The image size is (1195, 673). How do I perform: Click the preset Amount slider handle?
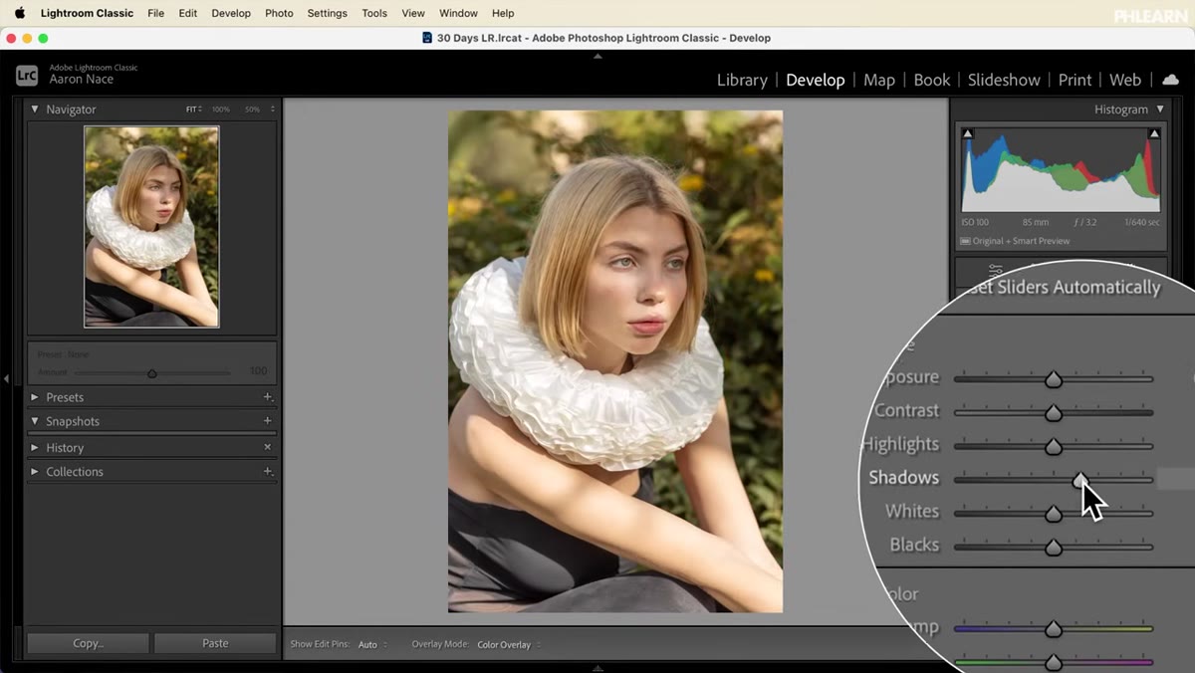(x=152, y=373)
